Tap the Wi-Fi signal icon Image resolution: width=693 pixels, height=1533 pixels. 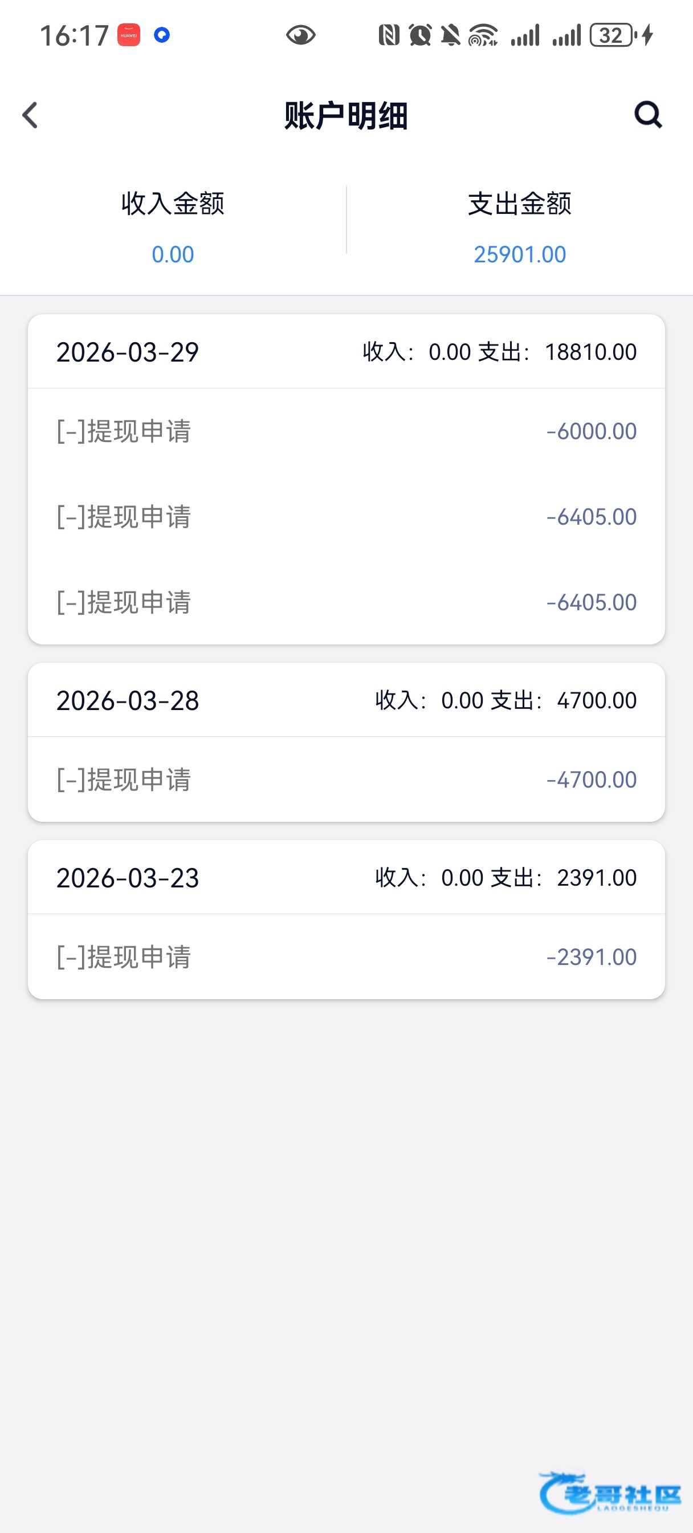pyautogui.click(x=483, y=35)
